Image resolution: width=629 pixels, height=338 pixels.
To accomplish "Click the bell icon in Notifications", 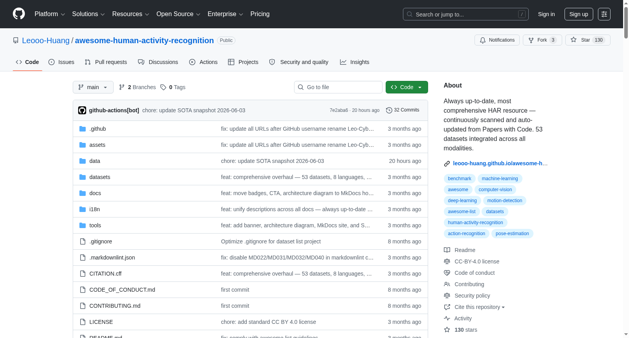I will [483, 40].
